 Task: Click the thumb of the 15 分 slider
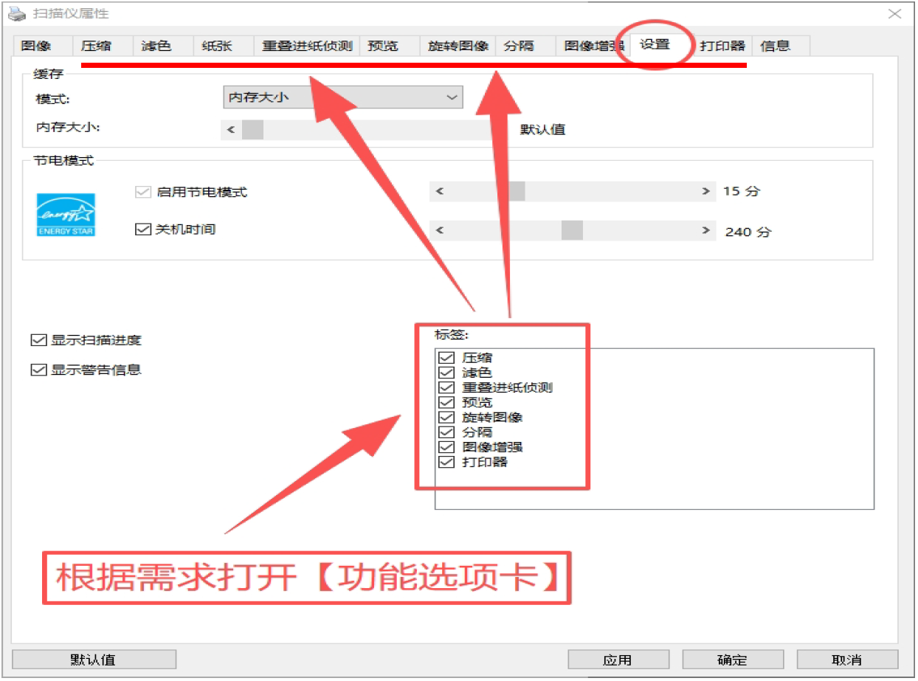pyautogui.click(x=515, y=191)
